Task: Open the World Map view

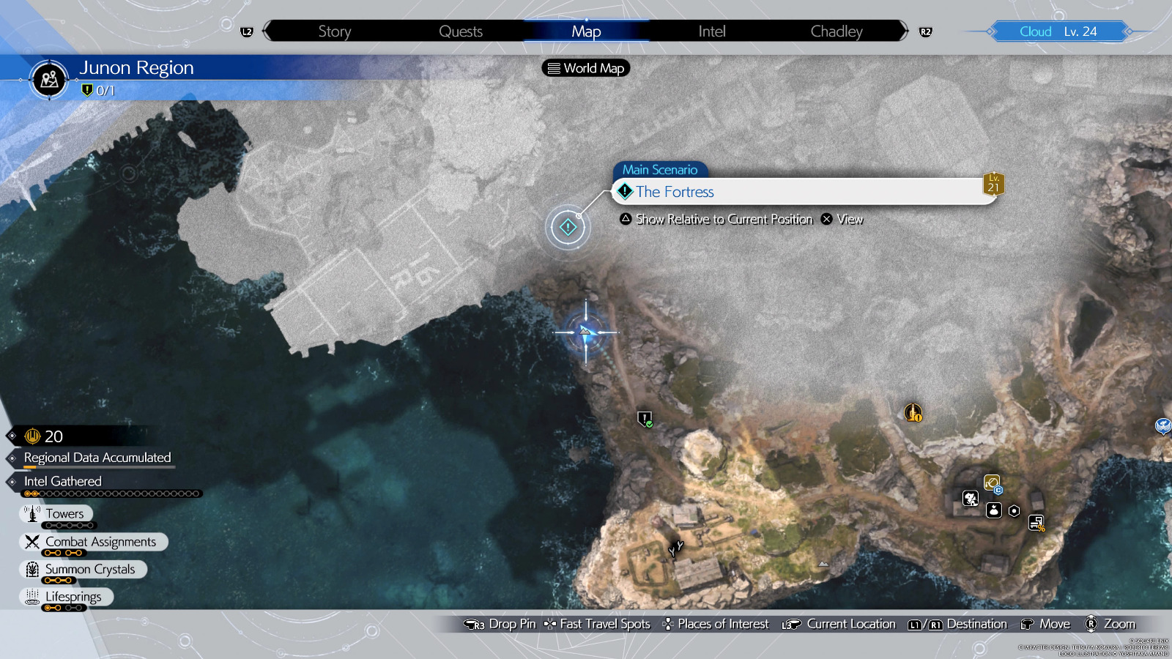Action: pyautogui.click(x=585, y=68)
